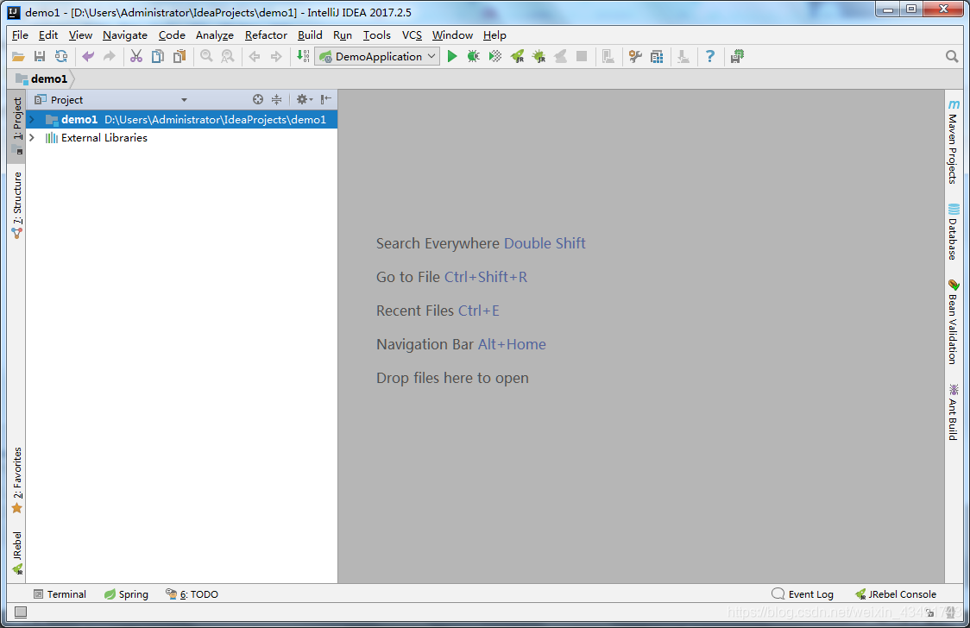Click the Paste clipboard icon

pyautogui.click(x=180, y=57)
